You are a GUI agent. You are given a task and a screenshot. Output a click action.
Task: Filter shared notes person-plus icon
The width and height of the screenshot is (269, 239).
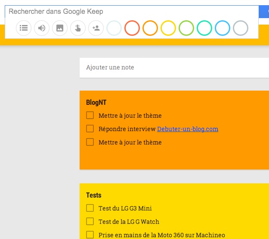(x=96, y=28)
